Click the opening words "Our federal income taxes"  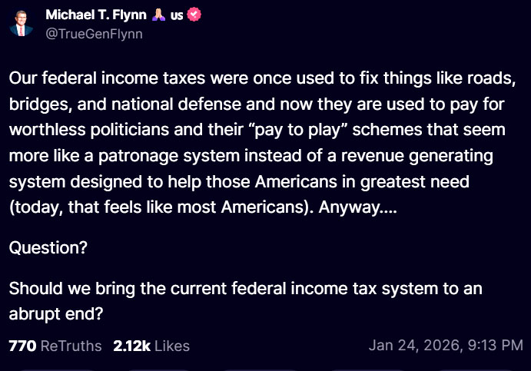(x=107, y=78)
